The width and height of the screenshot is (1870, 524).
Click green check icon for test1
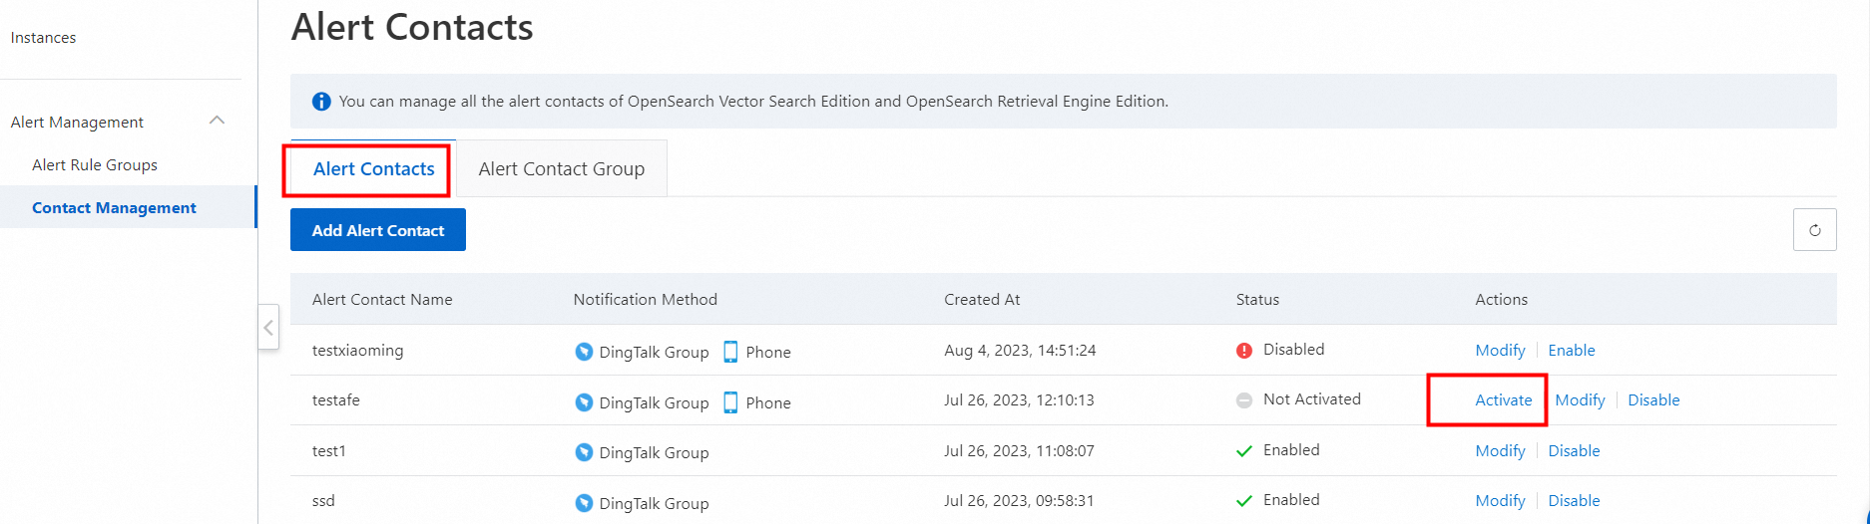(1244, 451)
